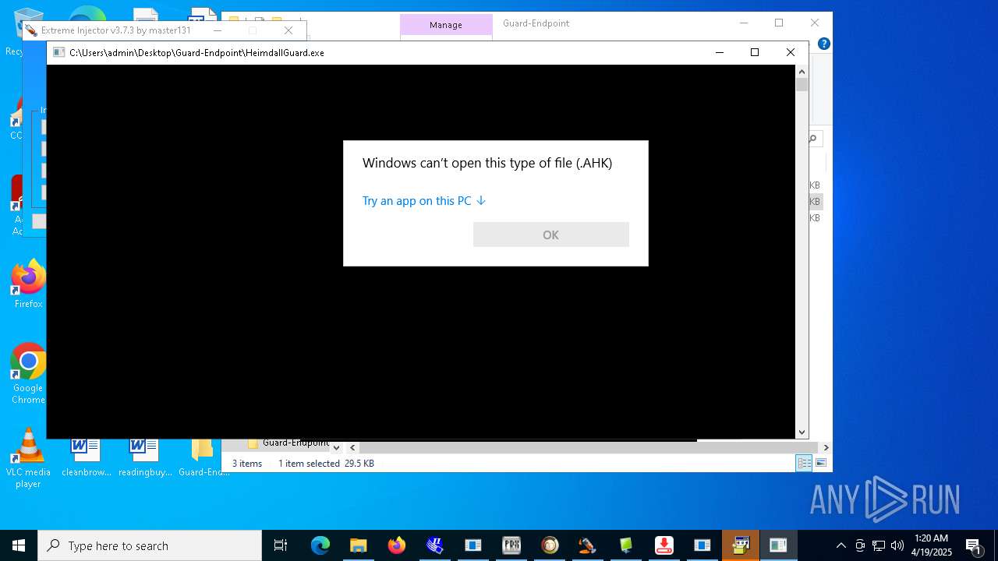Open the green notepad taskbar icon

pos(626,545)
